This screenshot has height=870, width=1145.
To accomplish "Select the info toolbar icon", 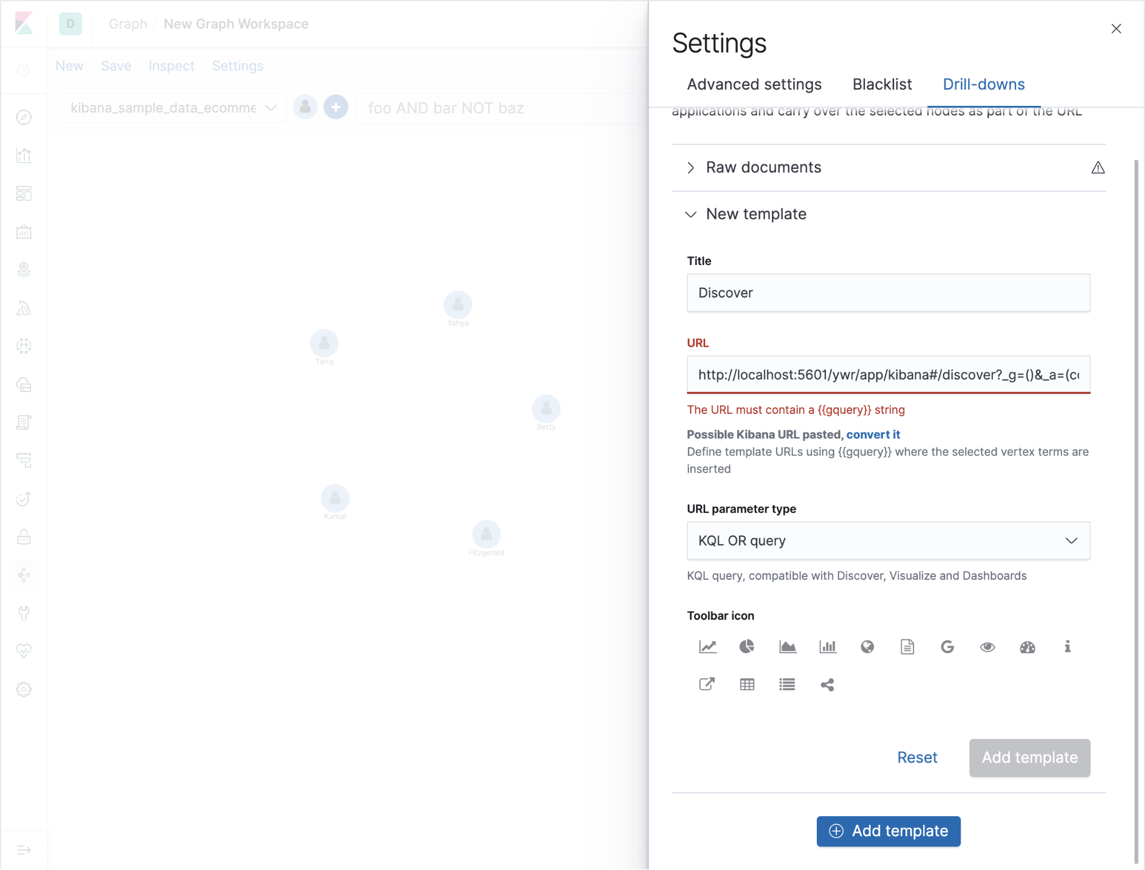I will 1068,647.
